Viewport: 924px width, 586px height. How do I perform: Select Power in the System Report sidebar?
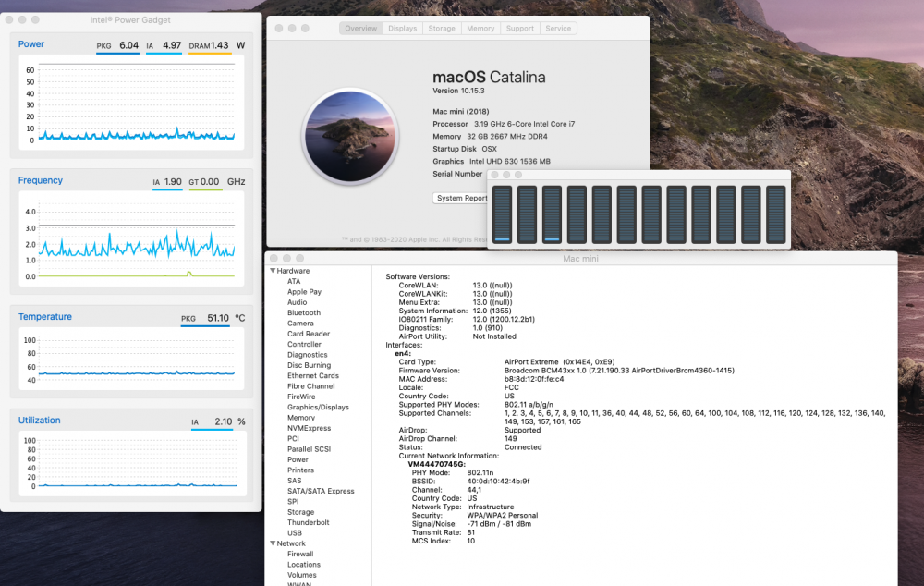(x=298, y=459)
